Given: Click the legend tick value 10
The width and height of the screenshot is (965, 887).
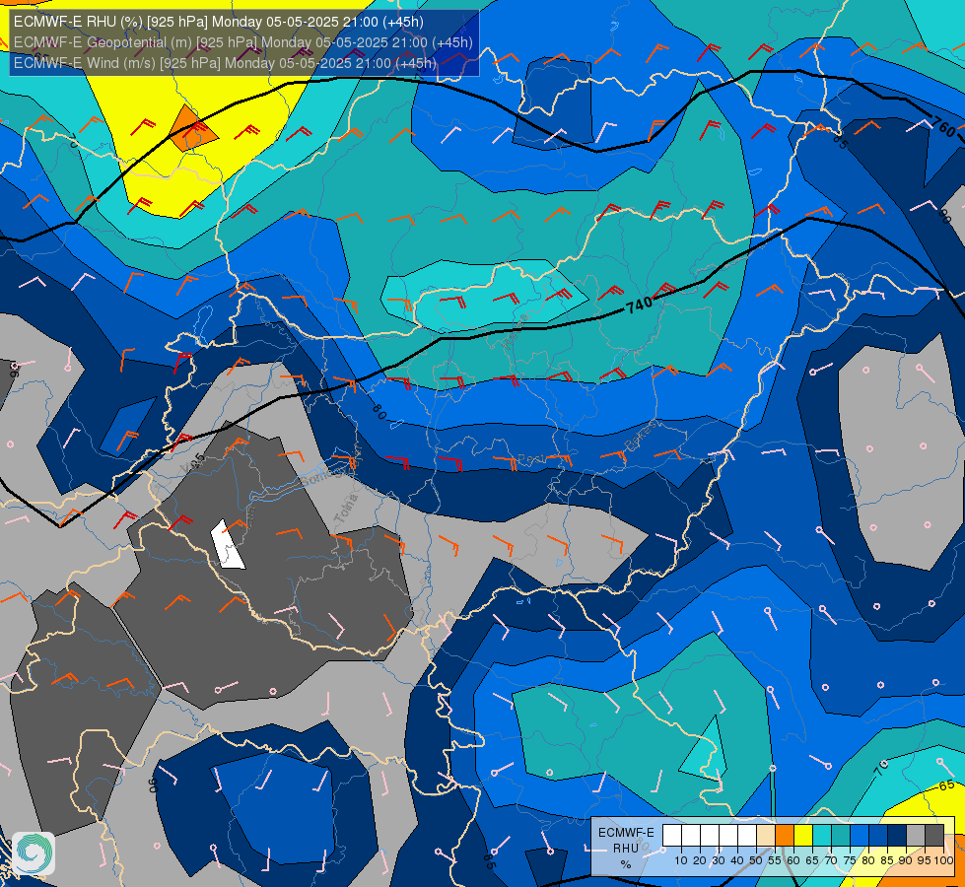Looking at the screenshot, I should pyautogui.click(x=681, y=860).
